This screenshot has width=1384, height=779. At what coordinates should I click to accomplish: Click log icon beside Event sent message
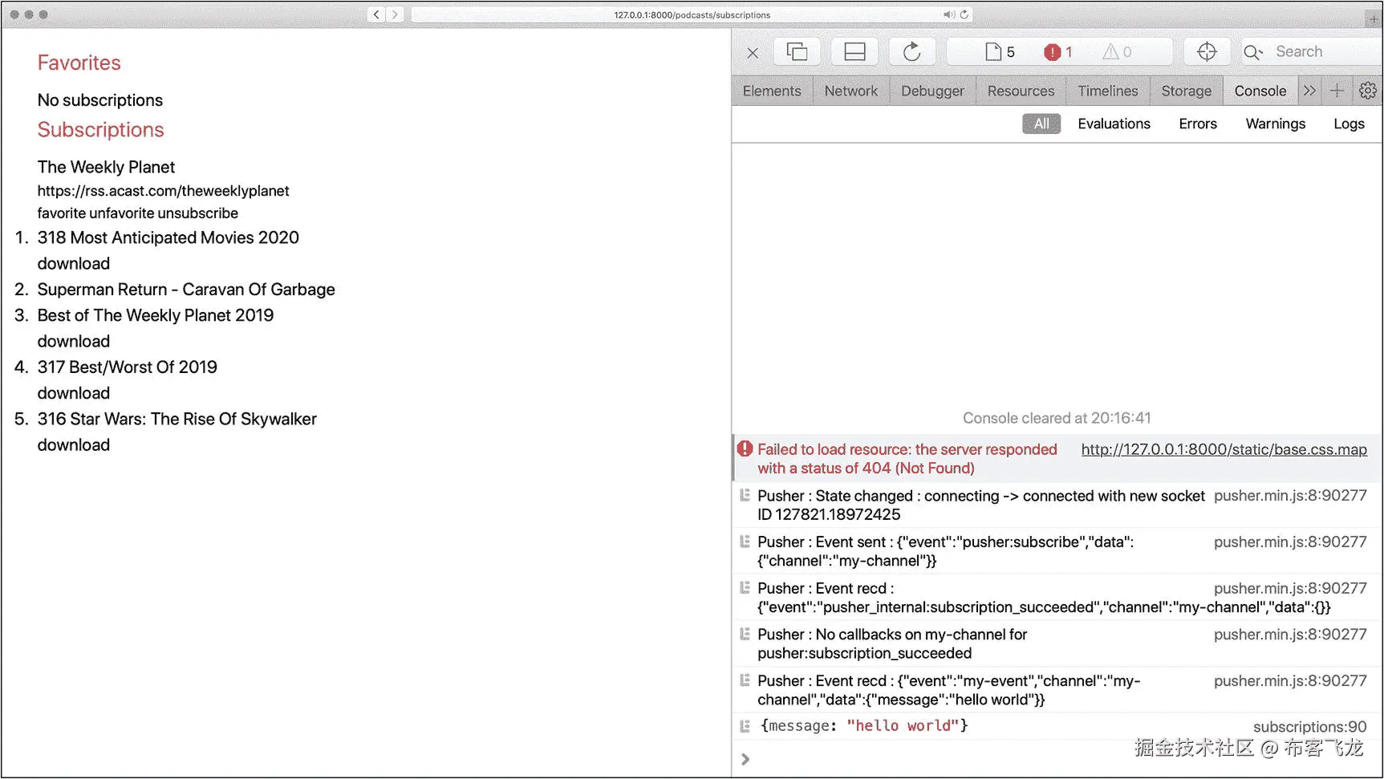pyautogui.click(x=745, y=541)
